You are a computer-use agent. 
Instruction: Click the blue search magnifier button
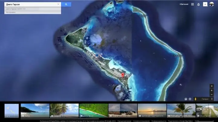(x=66, y=5)
